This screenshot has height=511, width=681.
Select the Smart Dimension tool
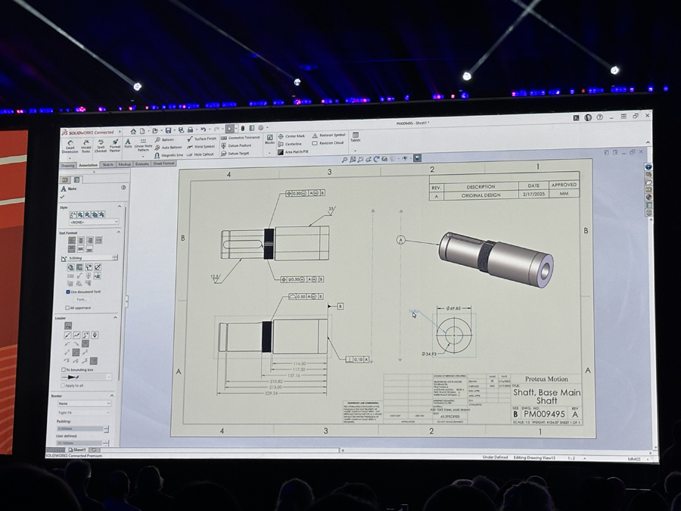pyautogui.click(x=70, y=145)
